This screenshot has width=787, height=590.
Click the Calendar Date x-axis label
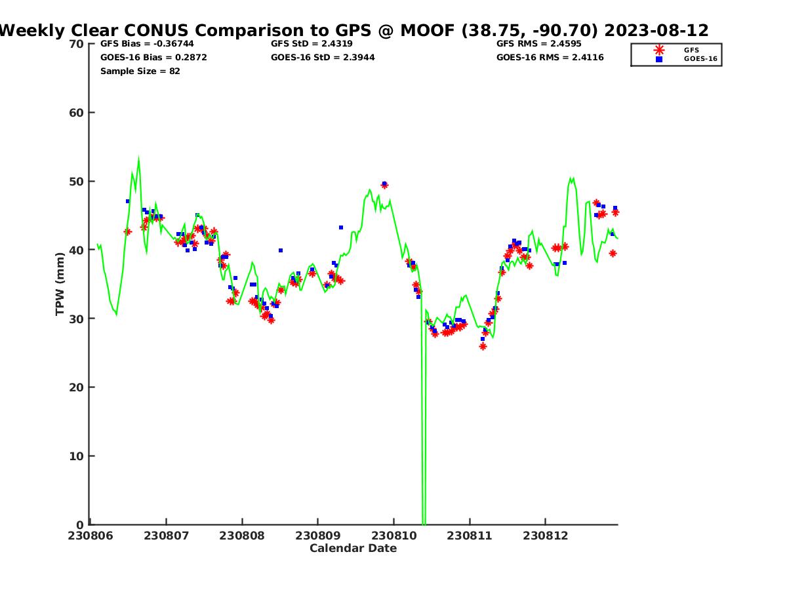pos(353,549)
